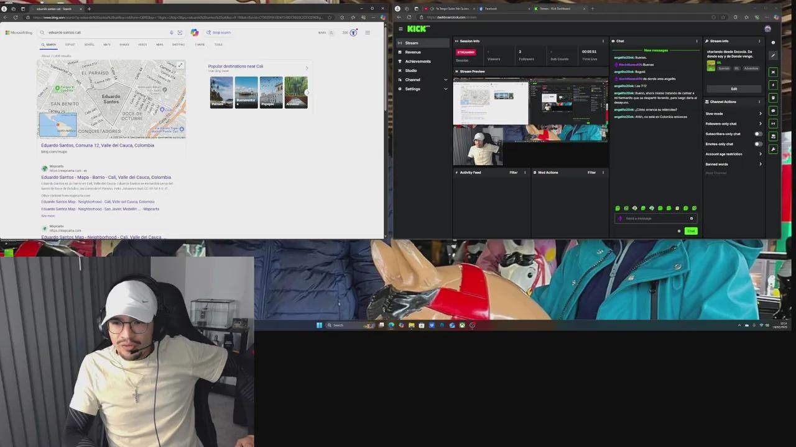Click Bing voice search microphone icon
The image size is (796, 447).
(x=172, y=32)
